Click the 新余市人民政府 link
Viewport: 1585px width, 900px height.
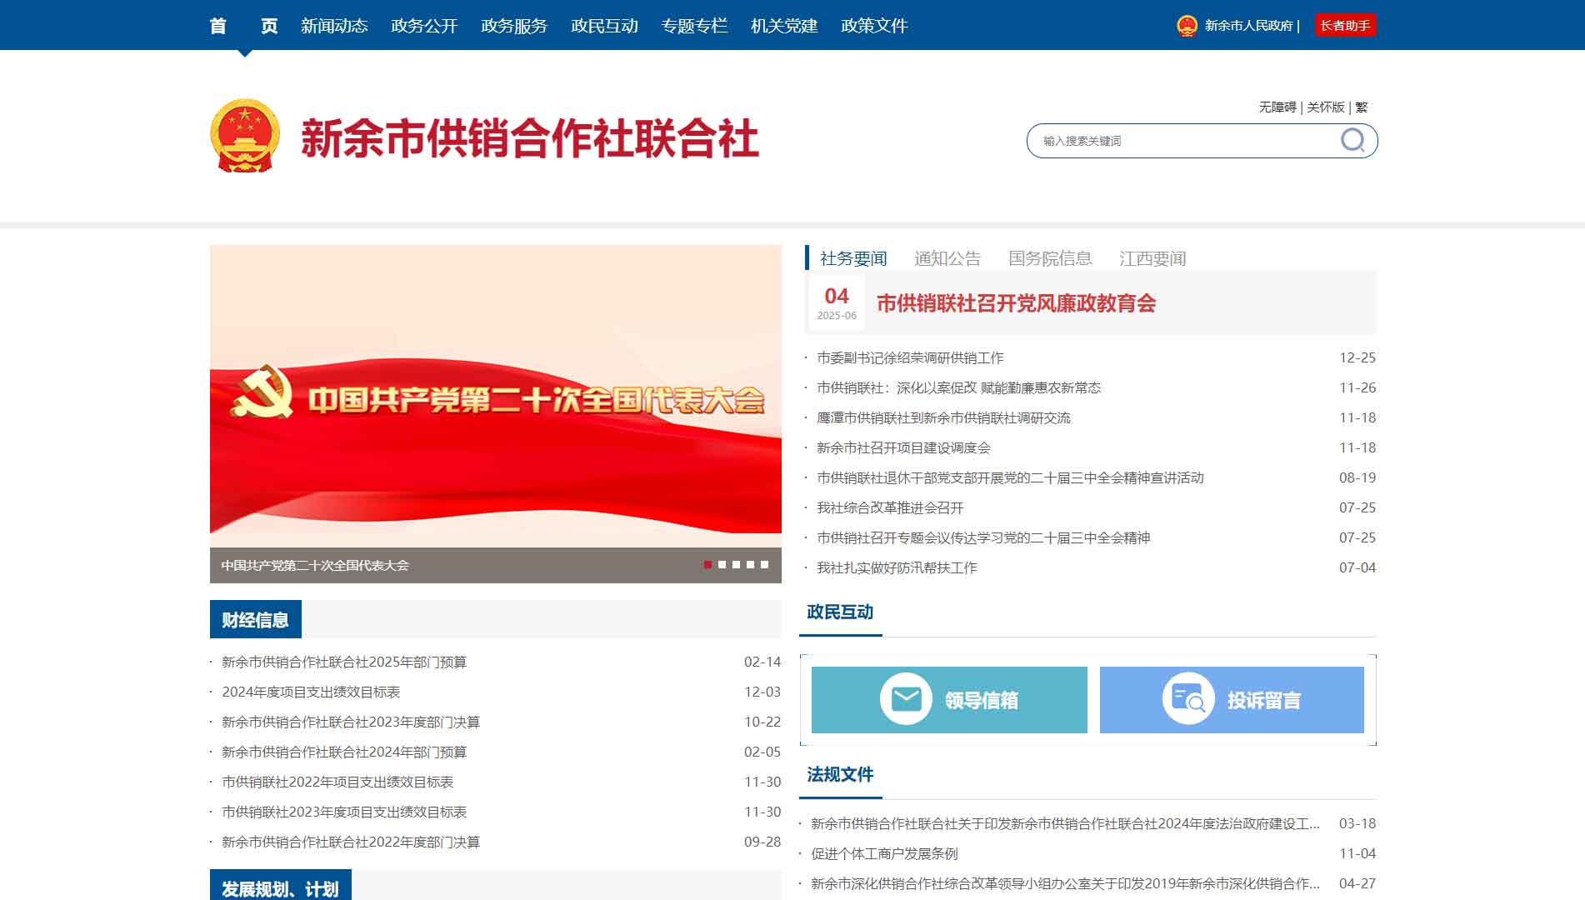pos(1248,26)
